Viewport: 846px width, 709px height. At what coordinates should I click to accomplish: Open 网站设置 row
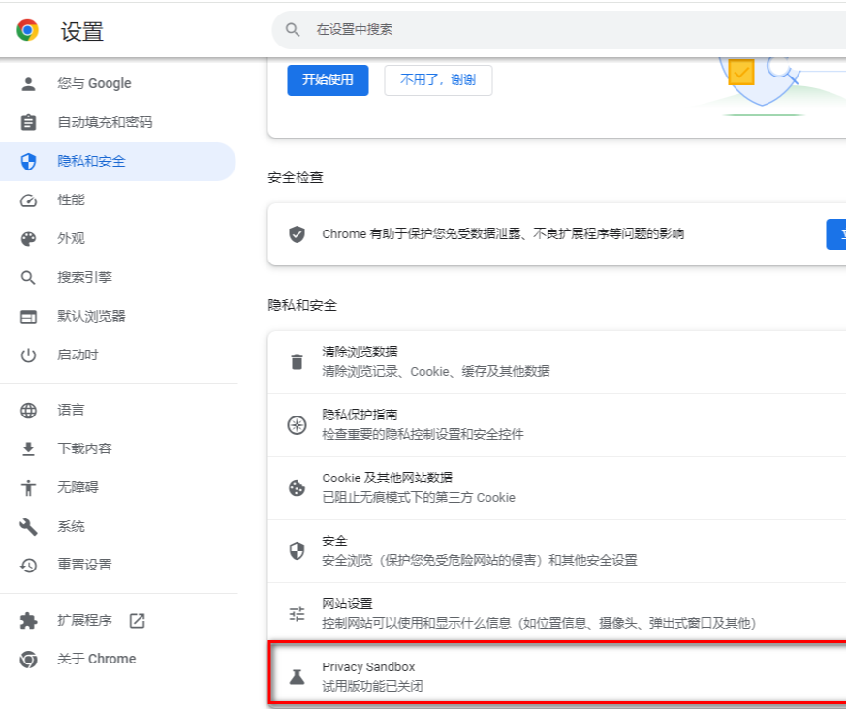[557, 612]
